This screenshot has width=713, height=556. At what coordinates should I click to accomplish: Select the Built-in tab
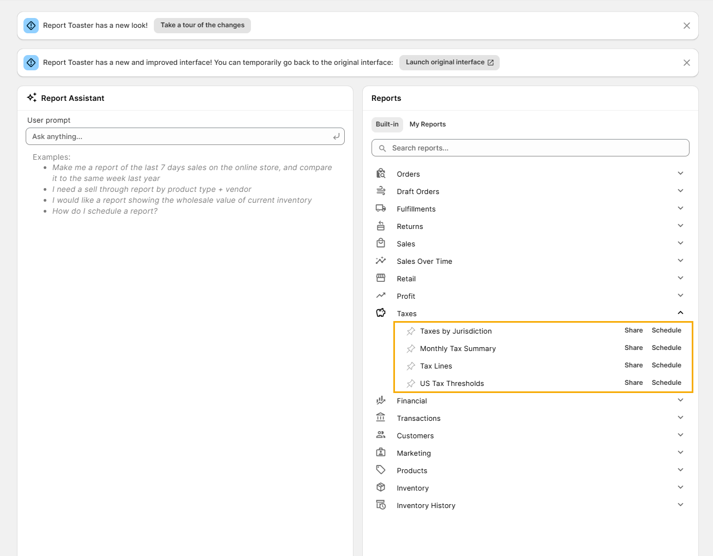(x=387, y=124)
